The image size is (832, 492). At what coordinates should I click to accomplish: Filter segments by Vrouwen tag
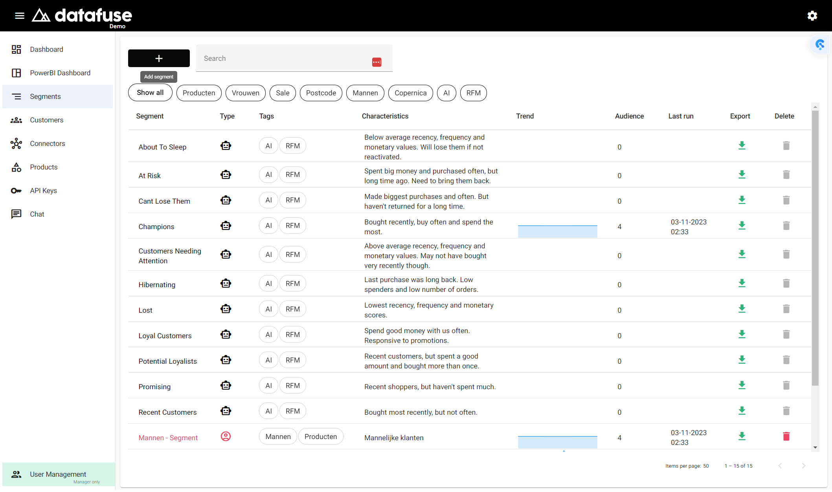point(246,93)
